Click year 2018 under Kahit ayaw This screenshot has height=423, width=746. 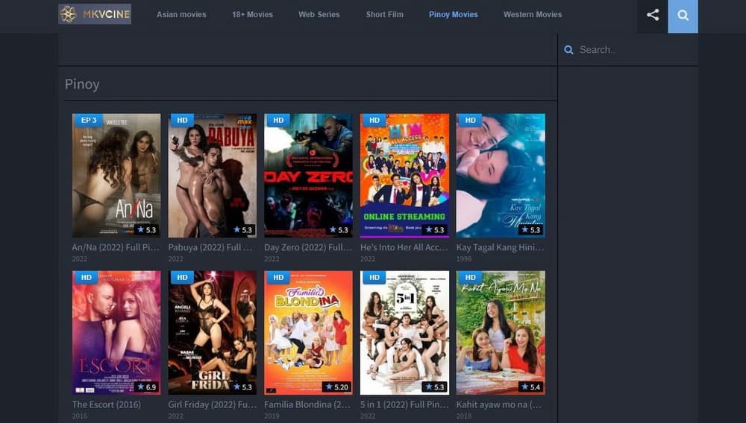(464, 416)
